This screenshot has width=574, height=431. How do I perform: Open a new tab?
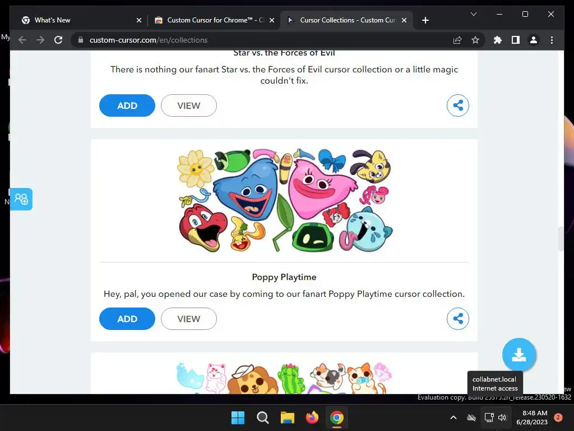point(425,20)
